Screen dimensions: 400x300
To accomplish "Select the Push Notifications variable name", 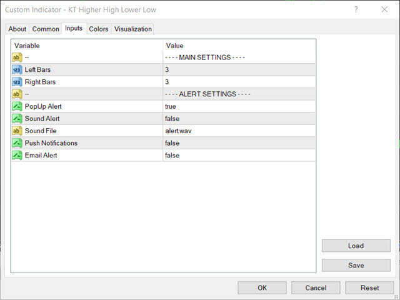I will 51,143.
